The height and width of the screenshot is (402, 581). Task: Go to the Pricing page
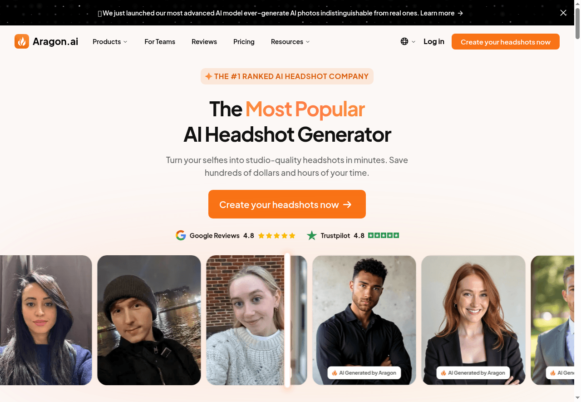pyautogui.click(x=244, y=41)
